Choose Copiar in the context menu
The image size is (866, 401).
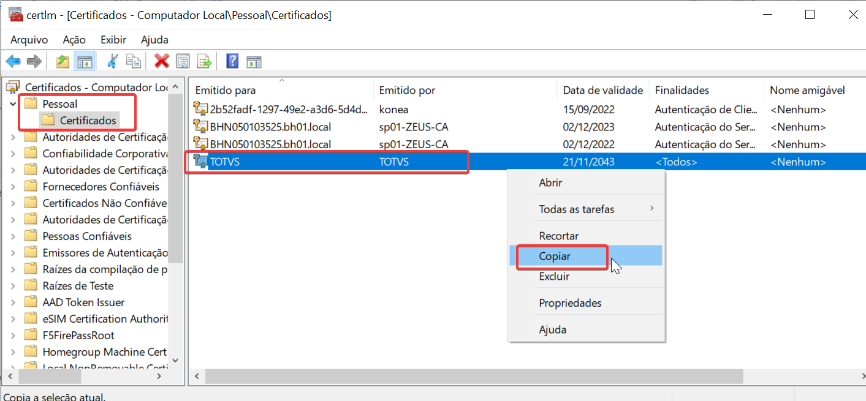(x=586, y=256)
